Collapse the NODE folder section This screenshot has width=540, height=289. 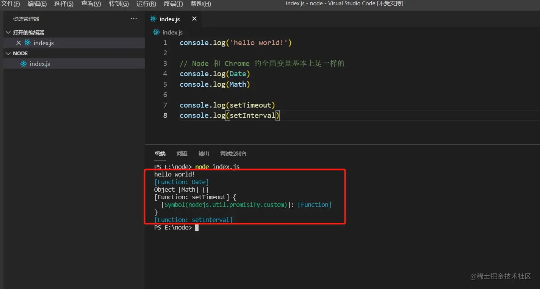8,53
